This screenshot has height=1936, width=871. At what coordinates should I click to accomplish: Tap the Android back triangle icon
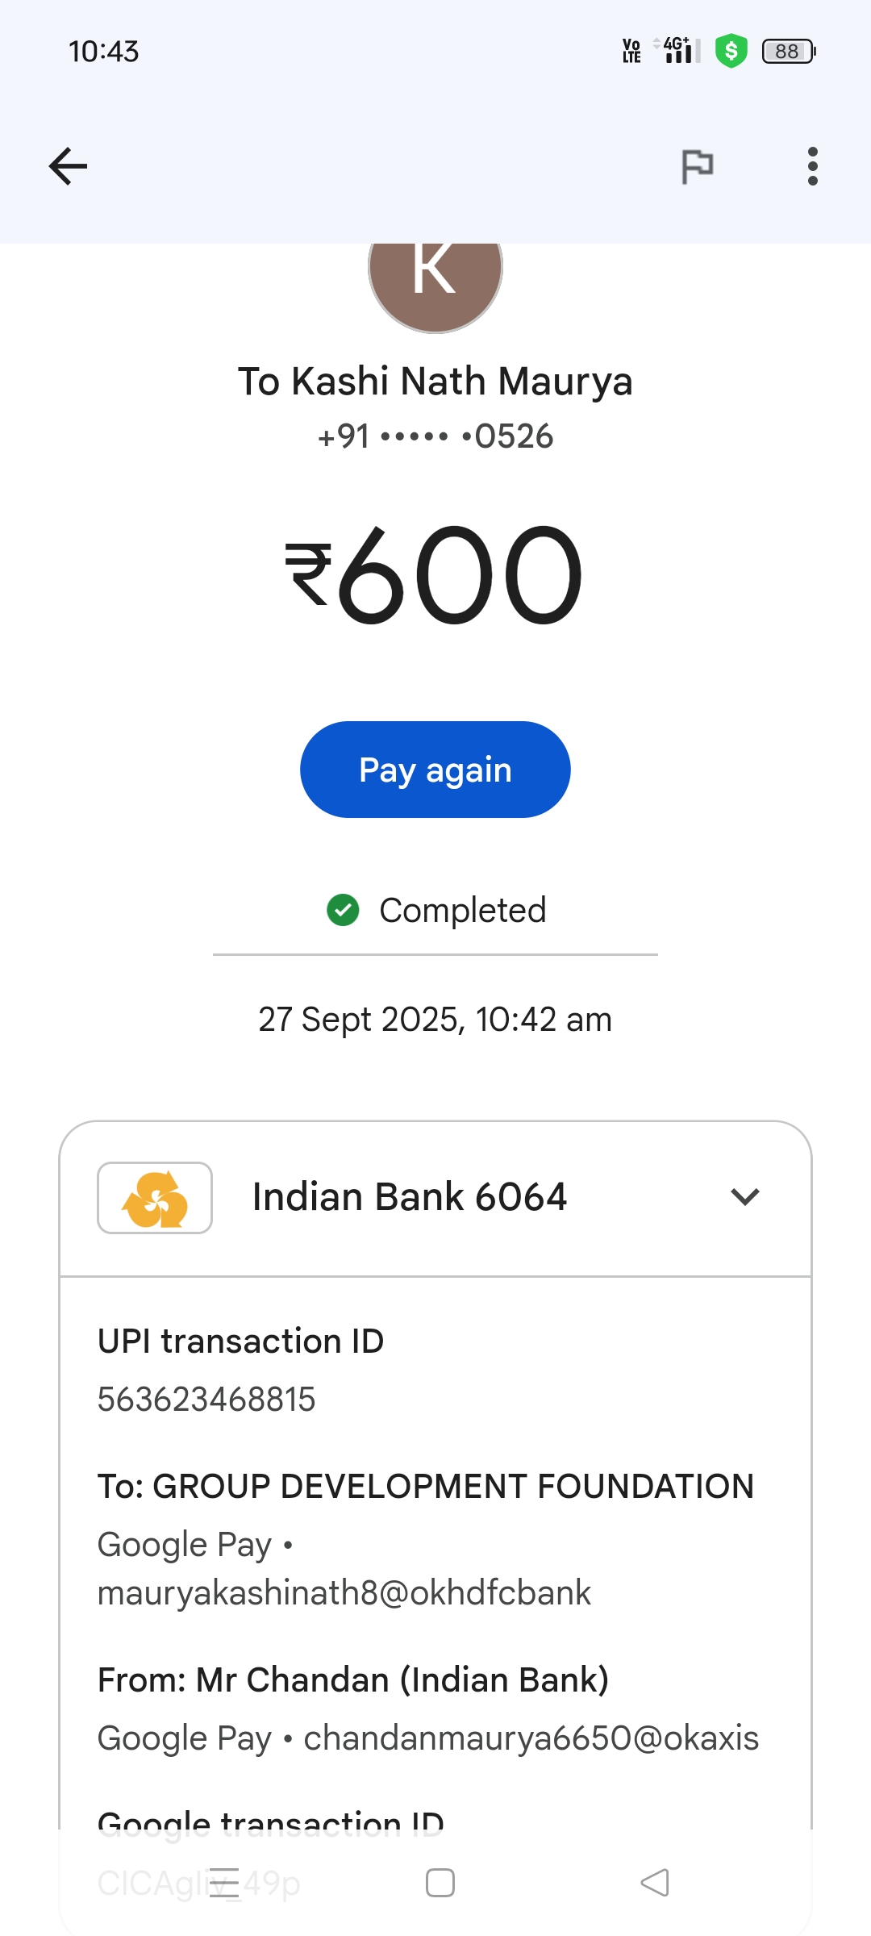point(655,1883)
